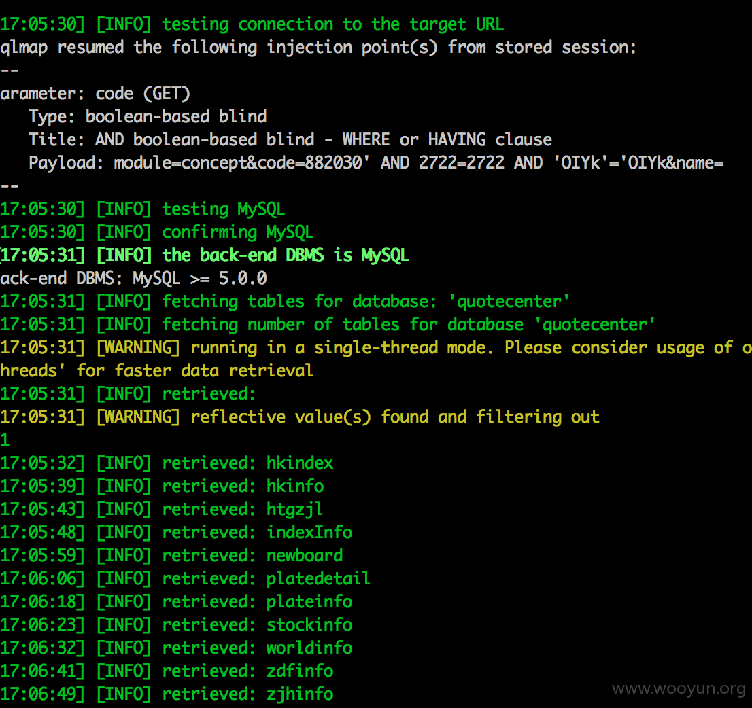Click 'fetching number of tables' line
This screenshot has width=752, height=708.
click(328, 325)
